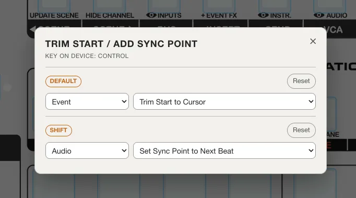356x198 pixels.
Task: Toggle the Audio eye icon
Action: click(x=319, y=15)
